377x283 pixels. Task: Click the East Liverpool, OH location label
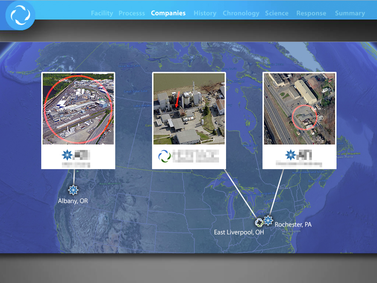239,233
